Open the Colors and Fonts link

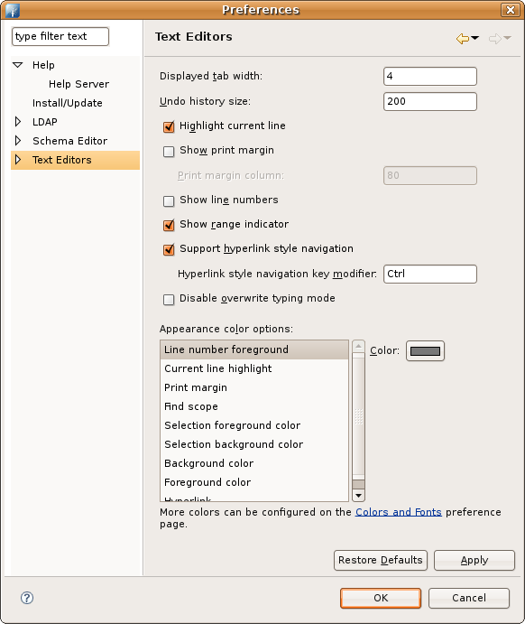[x=398, y=512]
